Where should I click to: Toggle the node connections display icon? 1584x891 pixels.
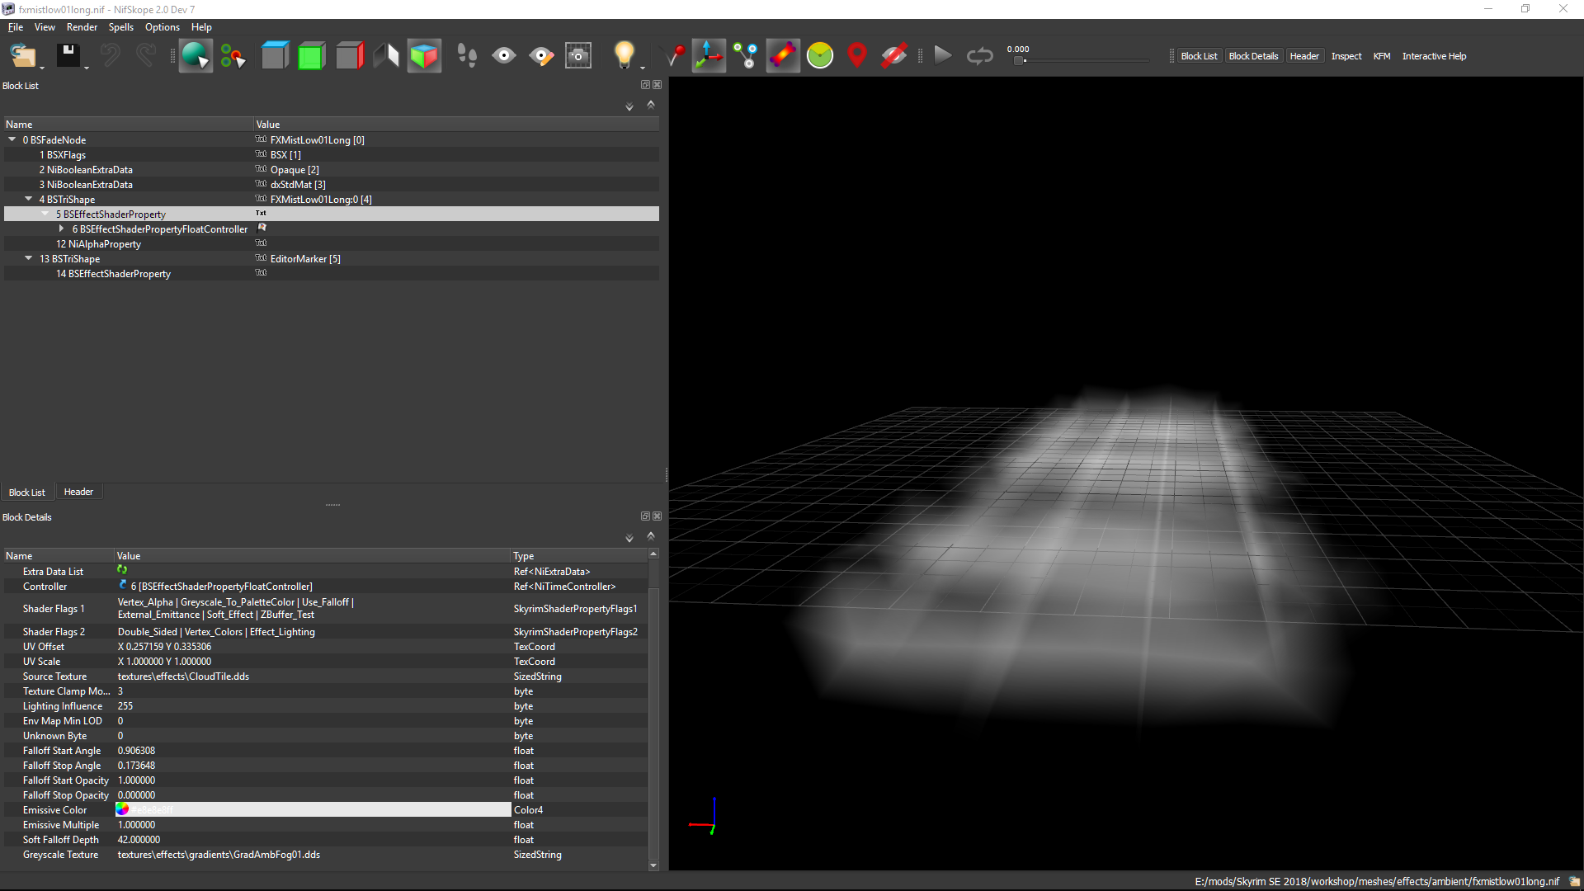[746, 56]
